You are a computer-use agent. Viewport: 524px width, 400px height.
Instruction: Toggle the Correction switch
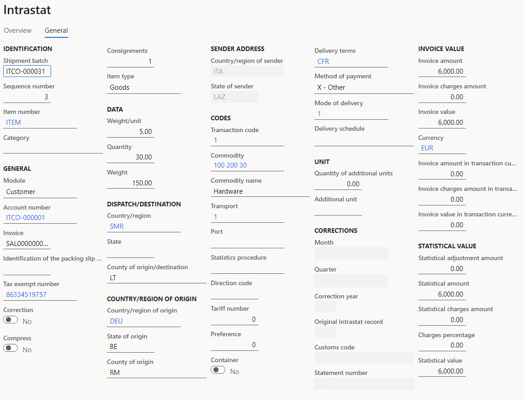[10, 320]
